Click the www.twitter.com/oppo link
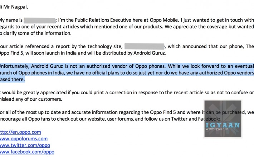254x157 pixels. tap(25, 145)
